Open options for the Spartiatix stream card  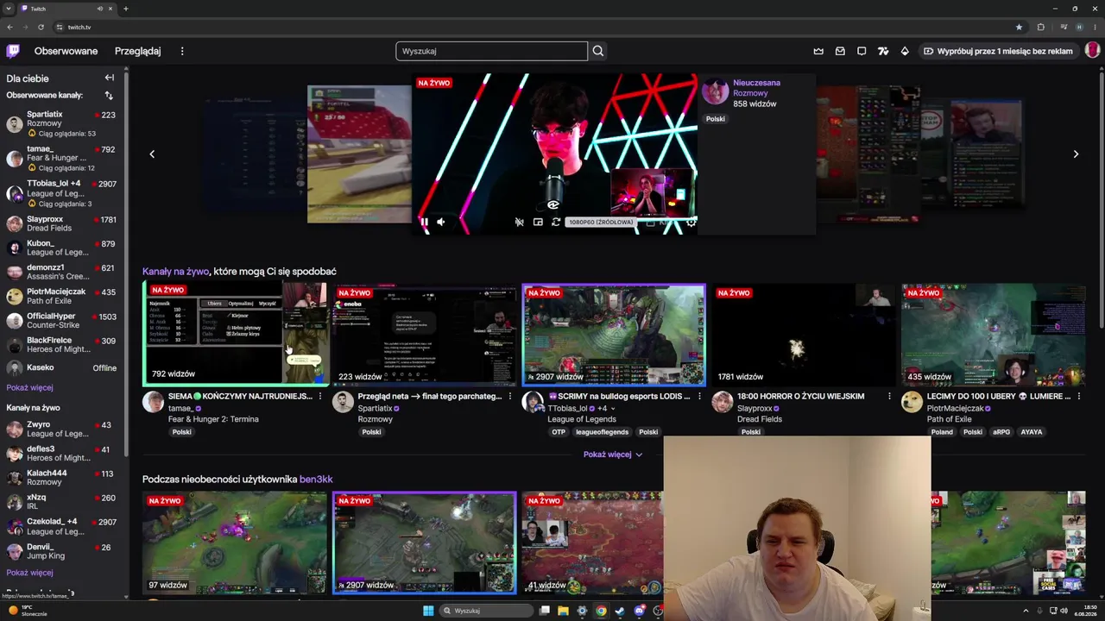(x=509, y=397)
